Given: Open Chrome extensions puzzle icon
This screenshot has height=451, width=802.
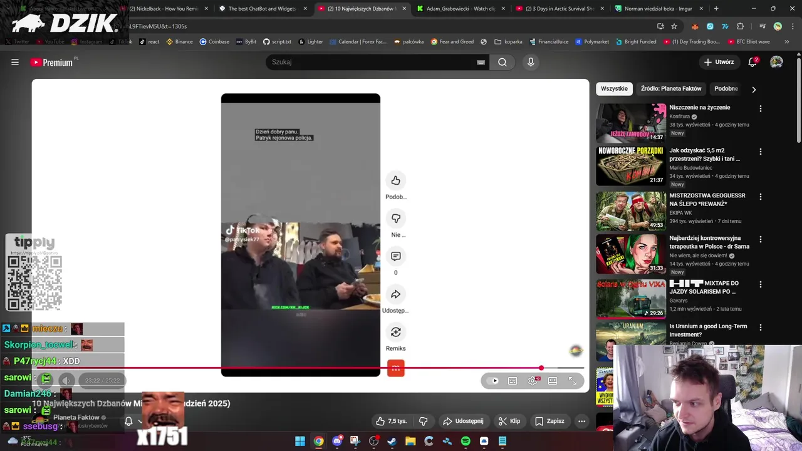Looking at the screenshot, I should (741, 26).
